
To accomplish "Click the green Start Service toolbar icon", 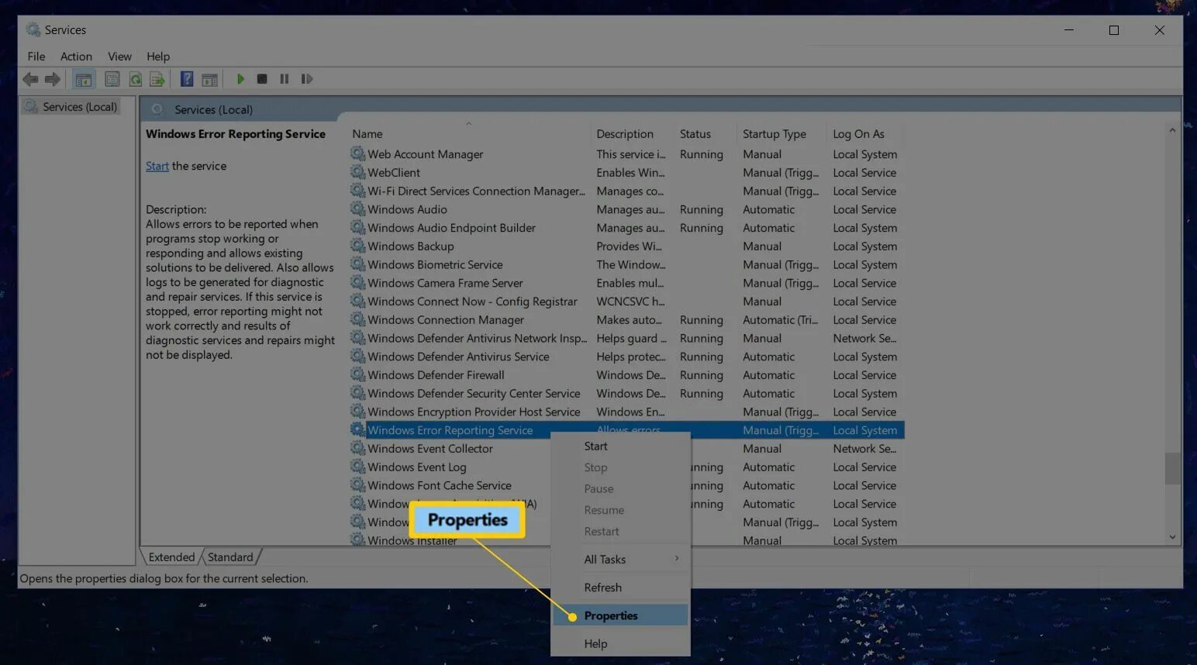I will [x=240, y=79].
